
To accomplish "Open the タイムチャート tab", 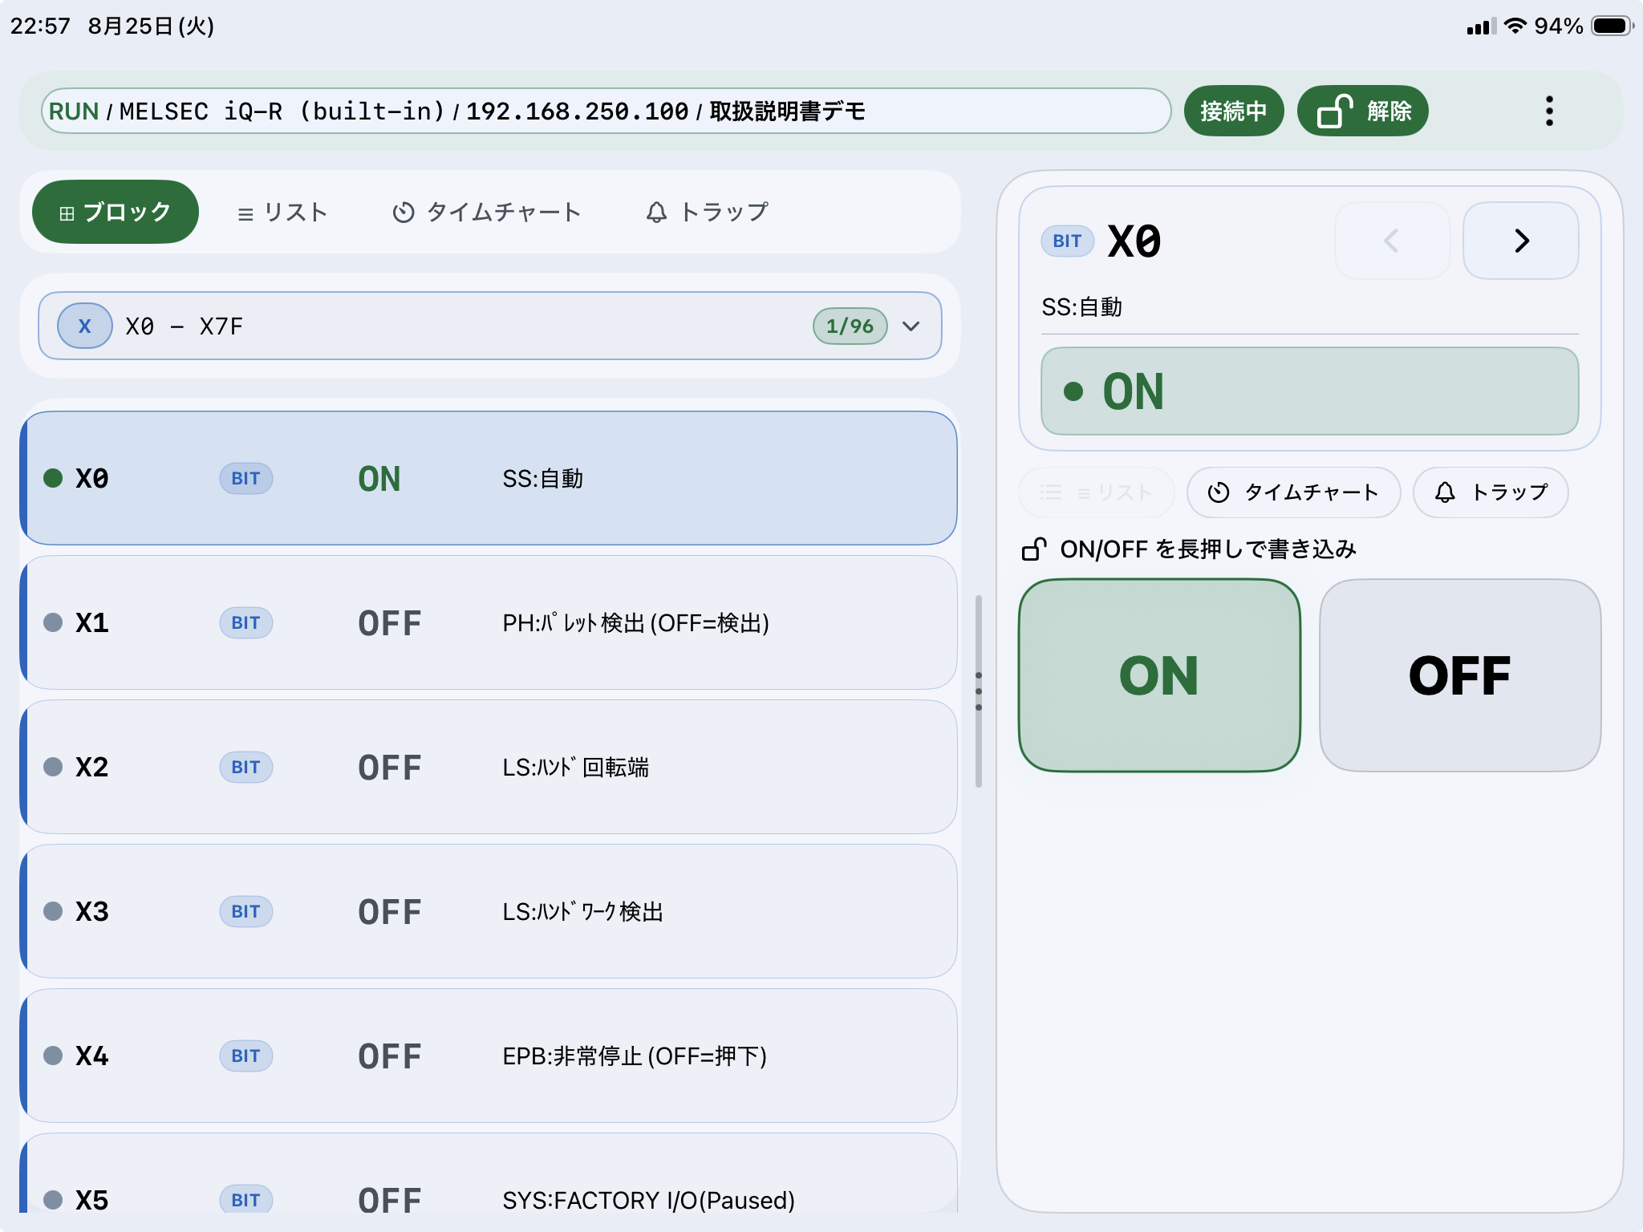I will click(x=486, y=212).
